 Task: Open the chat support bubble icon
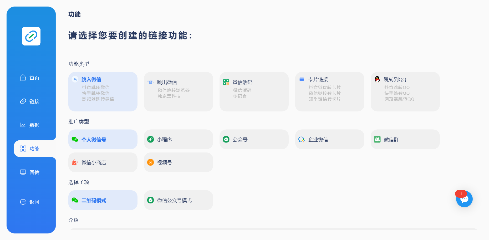coord(464,199)
